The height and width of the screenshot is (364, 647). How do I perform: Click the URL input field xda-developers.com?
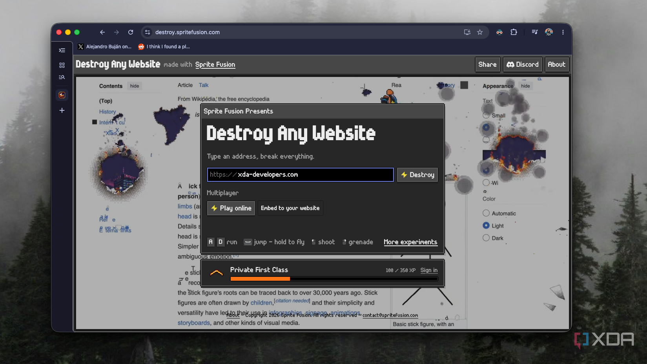300,175
